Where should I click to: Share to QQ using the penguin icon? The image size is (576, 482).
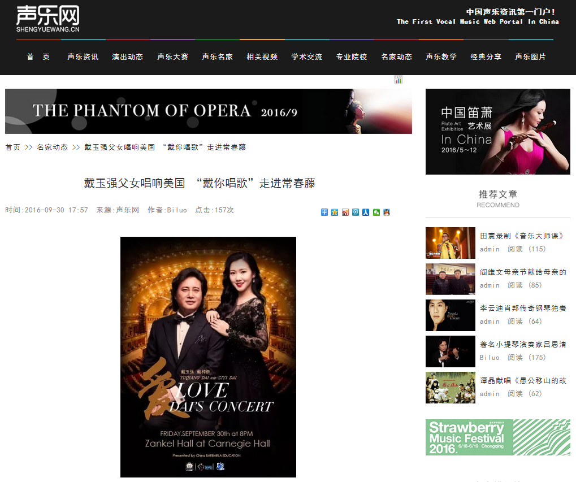click(x=387, y=212)
